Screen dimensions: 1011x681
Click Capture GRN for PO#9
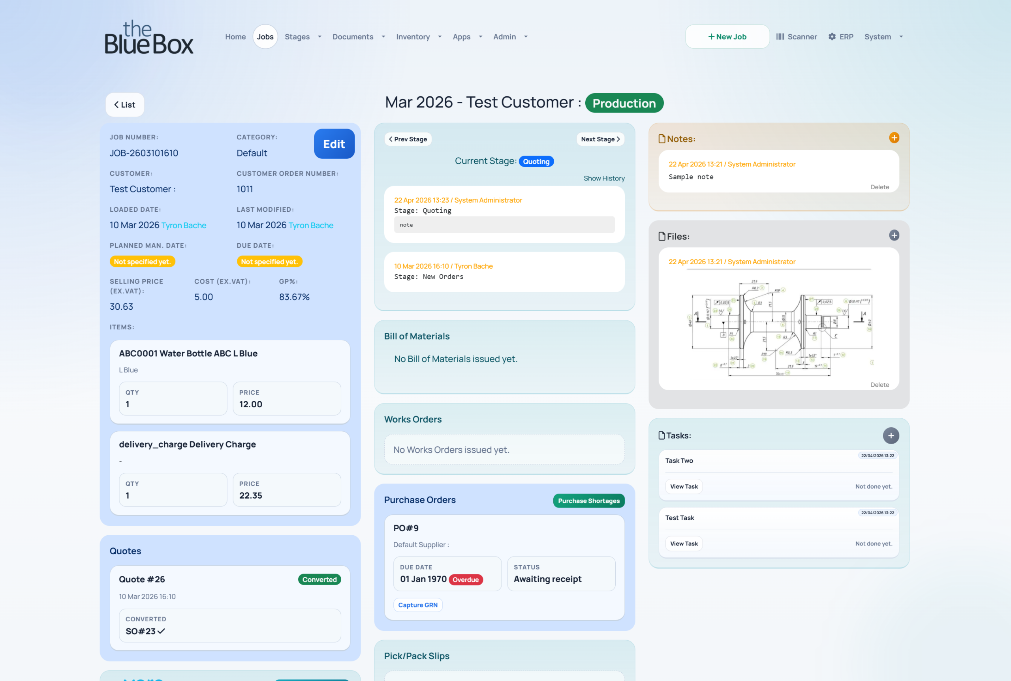coord(417,605)
